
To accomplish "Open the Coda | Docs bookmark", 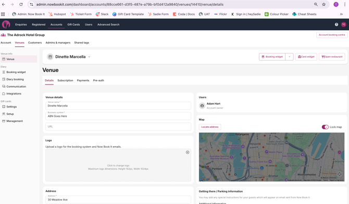I will pyautogui.click(x=184, y=14).
